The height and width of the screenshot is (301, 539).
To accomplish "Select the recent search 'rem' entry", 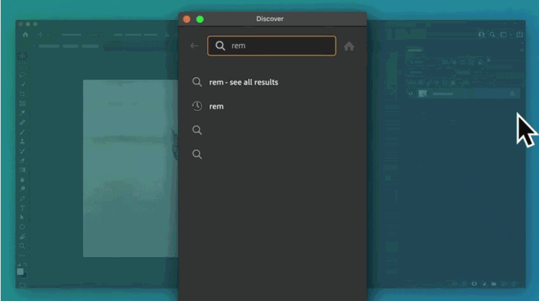I will point(216,106).
